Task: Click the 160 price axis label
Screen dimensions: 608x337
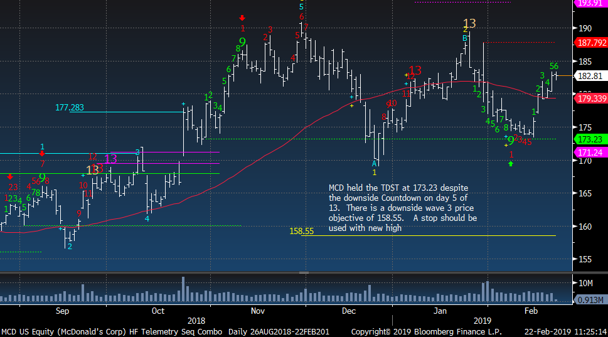Action: tap(585, 227)
